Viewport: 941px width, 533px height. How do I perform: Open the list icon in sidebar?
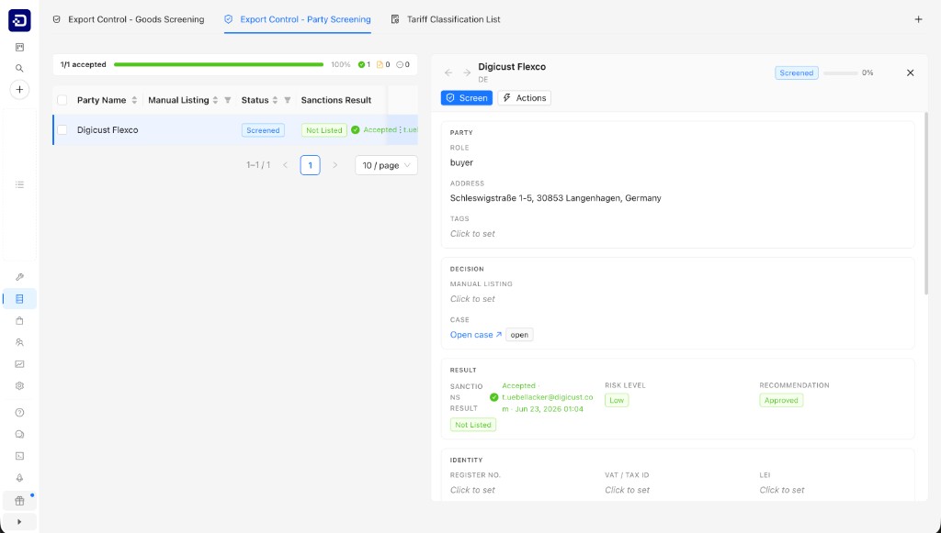[x=19, y=184]
